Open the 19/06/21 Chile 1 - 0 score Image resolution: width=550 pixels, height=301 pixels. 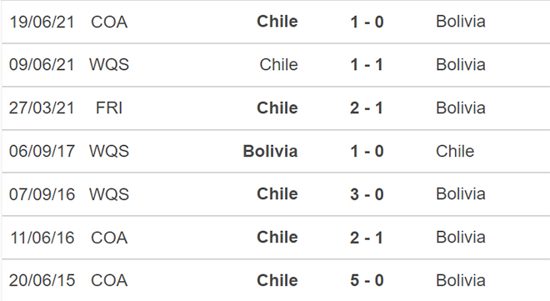pos(367,22)
